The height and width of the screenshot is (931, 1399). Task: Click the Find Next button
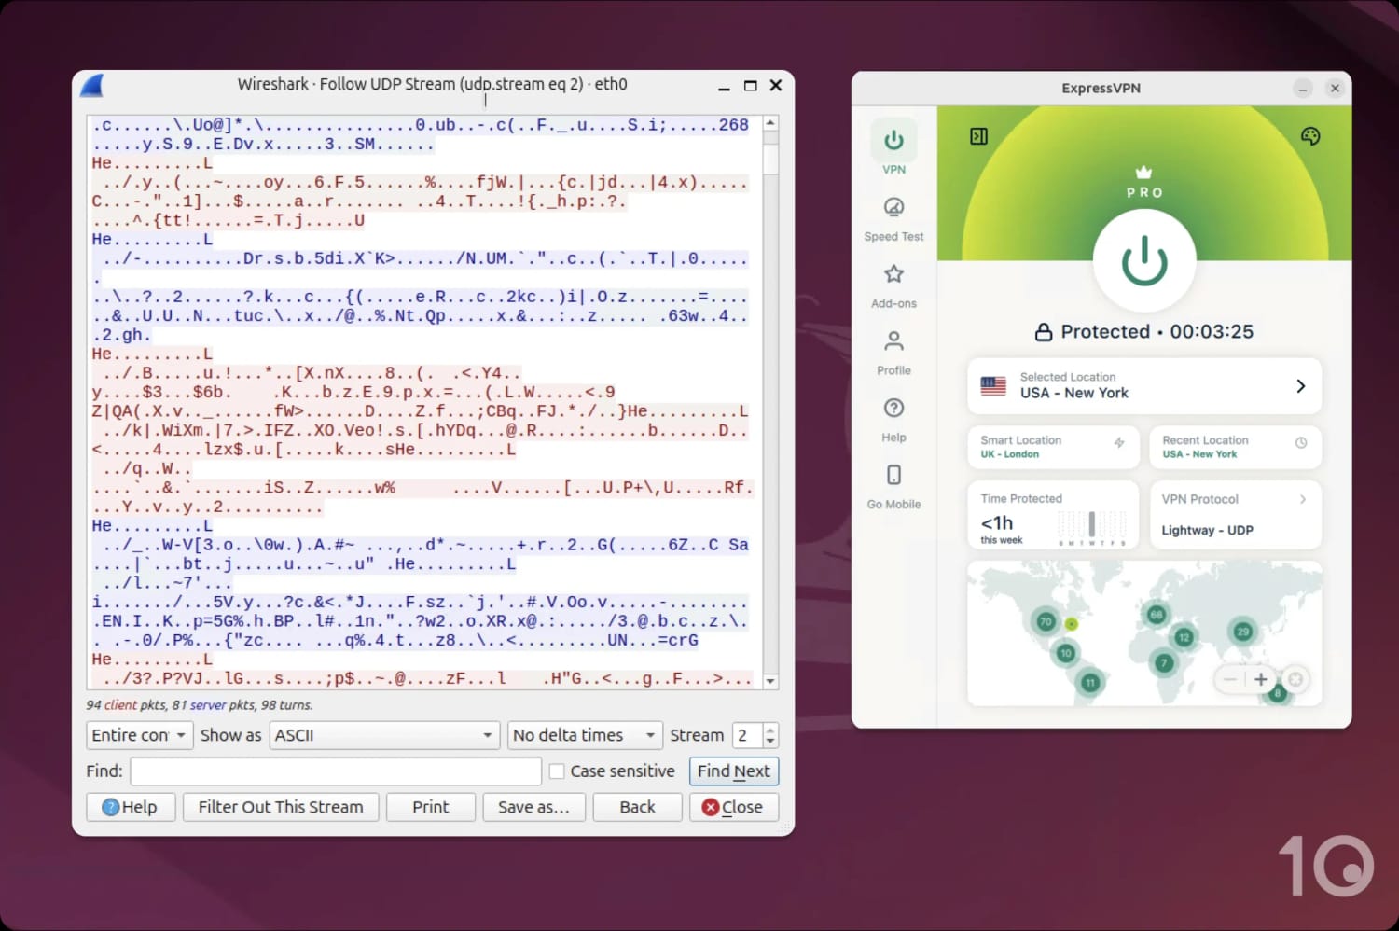coord(734,771)
